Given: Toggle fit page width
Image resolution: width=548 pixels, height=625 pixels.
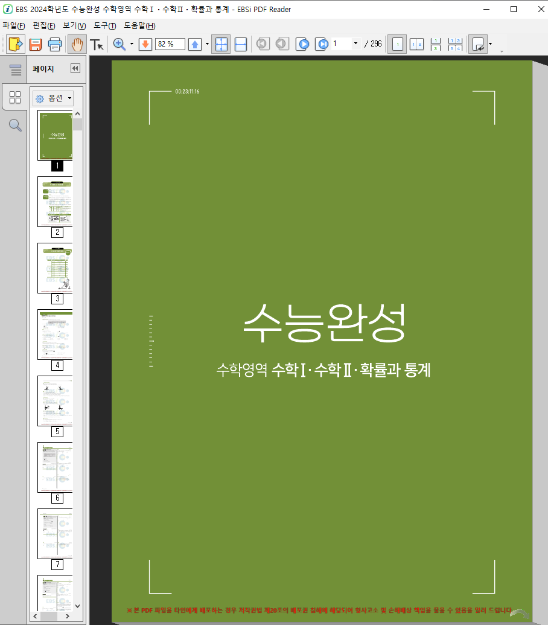Looking at the screenshot, I should pyautogui.click(x=241, y=44).
